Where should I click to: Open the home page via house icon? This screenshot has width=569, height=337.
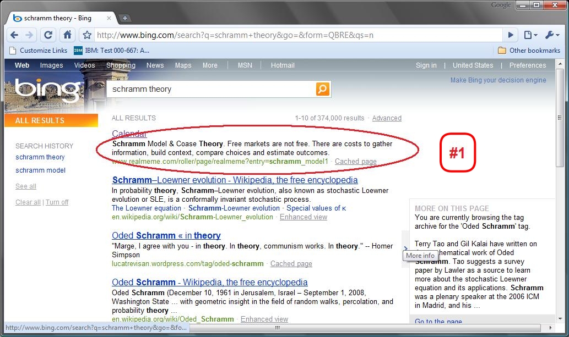[x=68, y=35]
